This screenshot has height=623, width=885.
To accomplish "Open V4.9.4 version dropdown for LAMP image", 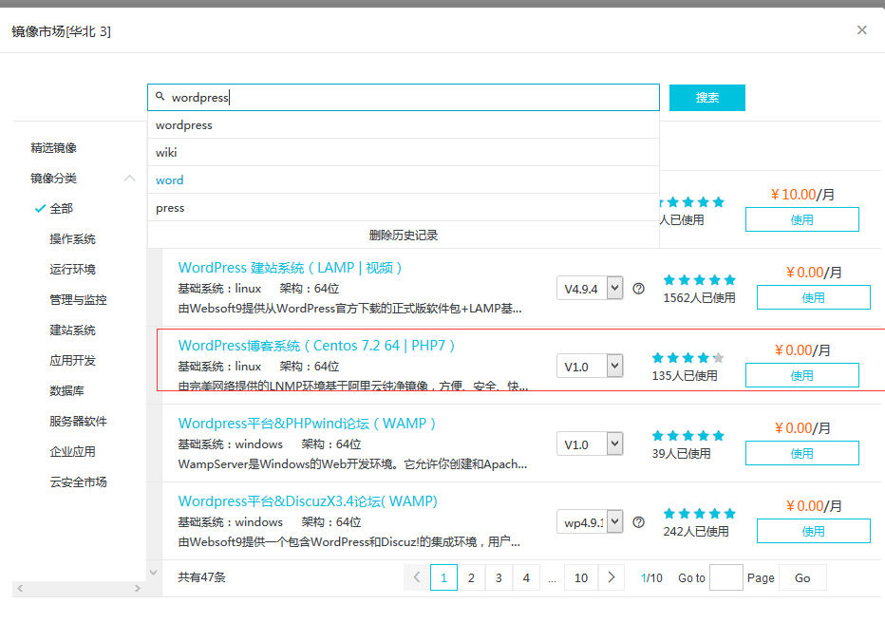I will (x=590, y=289).
